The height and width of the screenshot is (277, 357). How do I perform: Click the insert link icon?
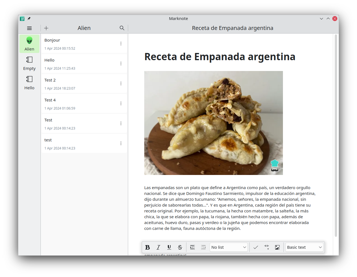(267, 247)
